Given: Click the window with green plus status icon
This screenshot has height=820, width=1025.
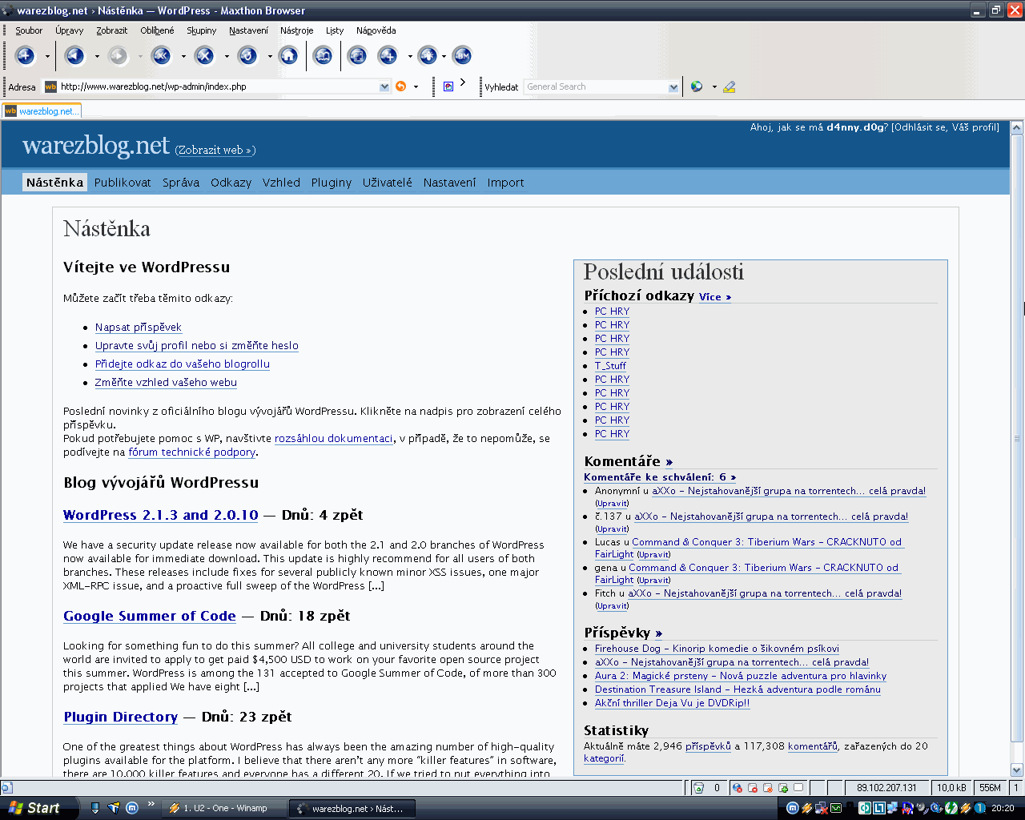Looking at the screenshot, I should 783,788.
